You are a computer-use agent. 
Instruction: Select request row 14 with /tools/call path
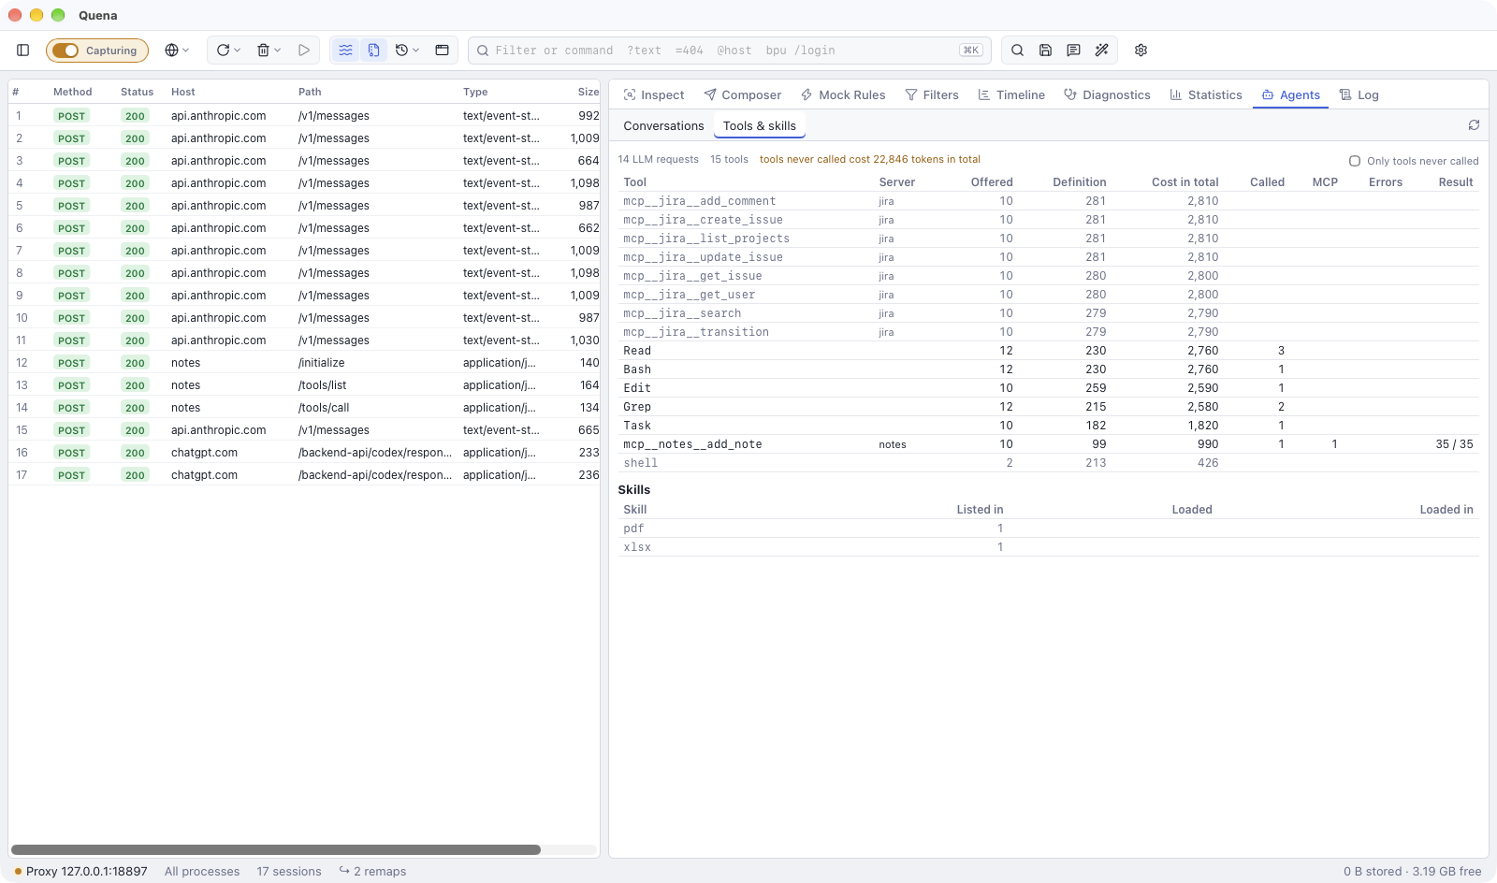tap(304, 408)
